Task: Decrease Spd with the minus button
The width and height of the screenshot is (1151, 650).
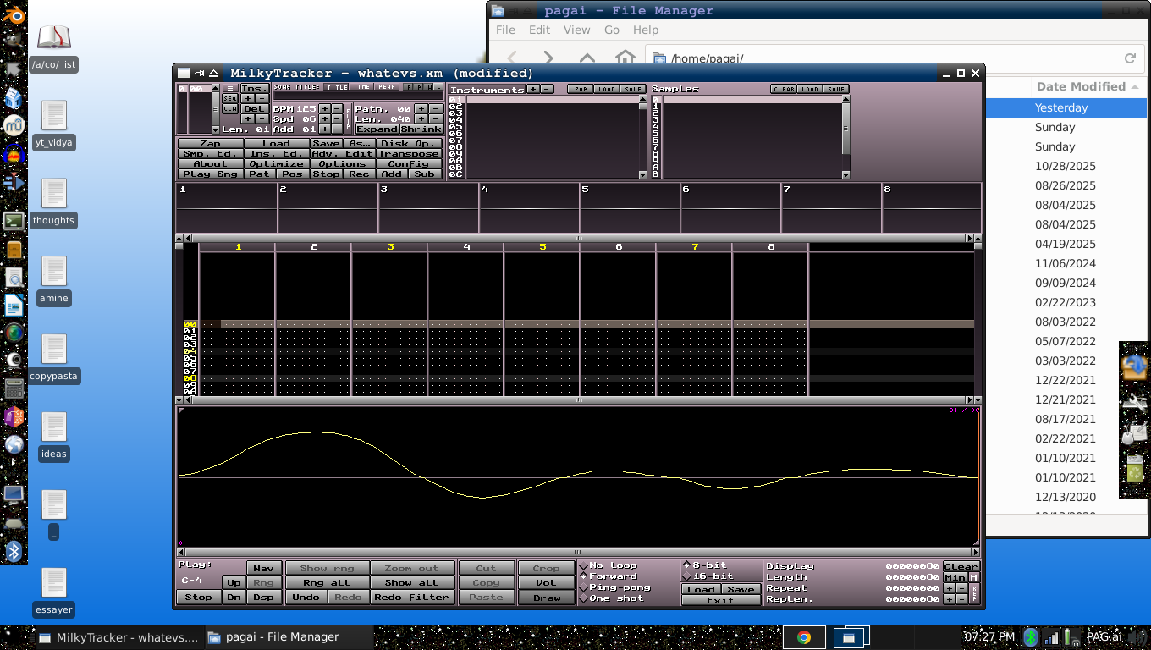Action: pyautogui.click(x=337, y=119)
